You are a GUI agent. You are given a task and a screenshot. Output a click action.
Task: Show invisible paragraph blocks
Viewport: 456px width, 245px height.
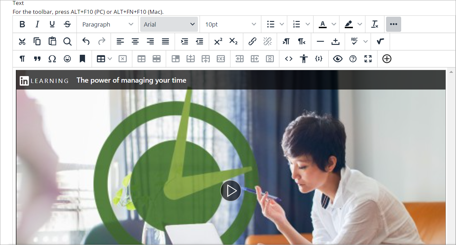(22, 59)
